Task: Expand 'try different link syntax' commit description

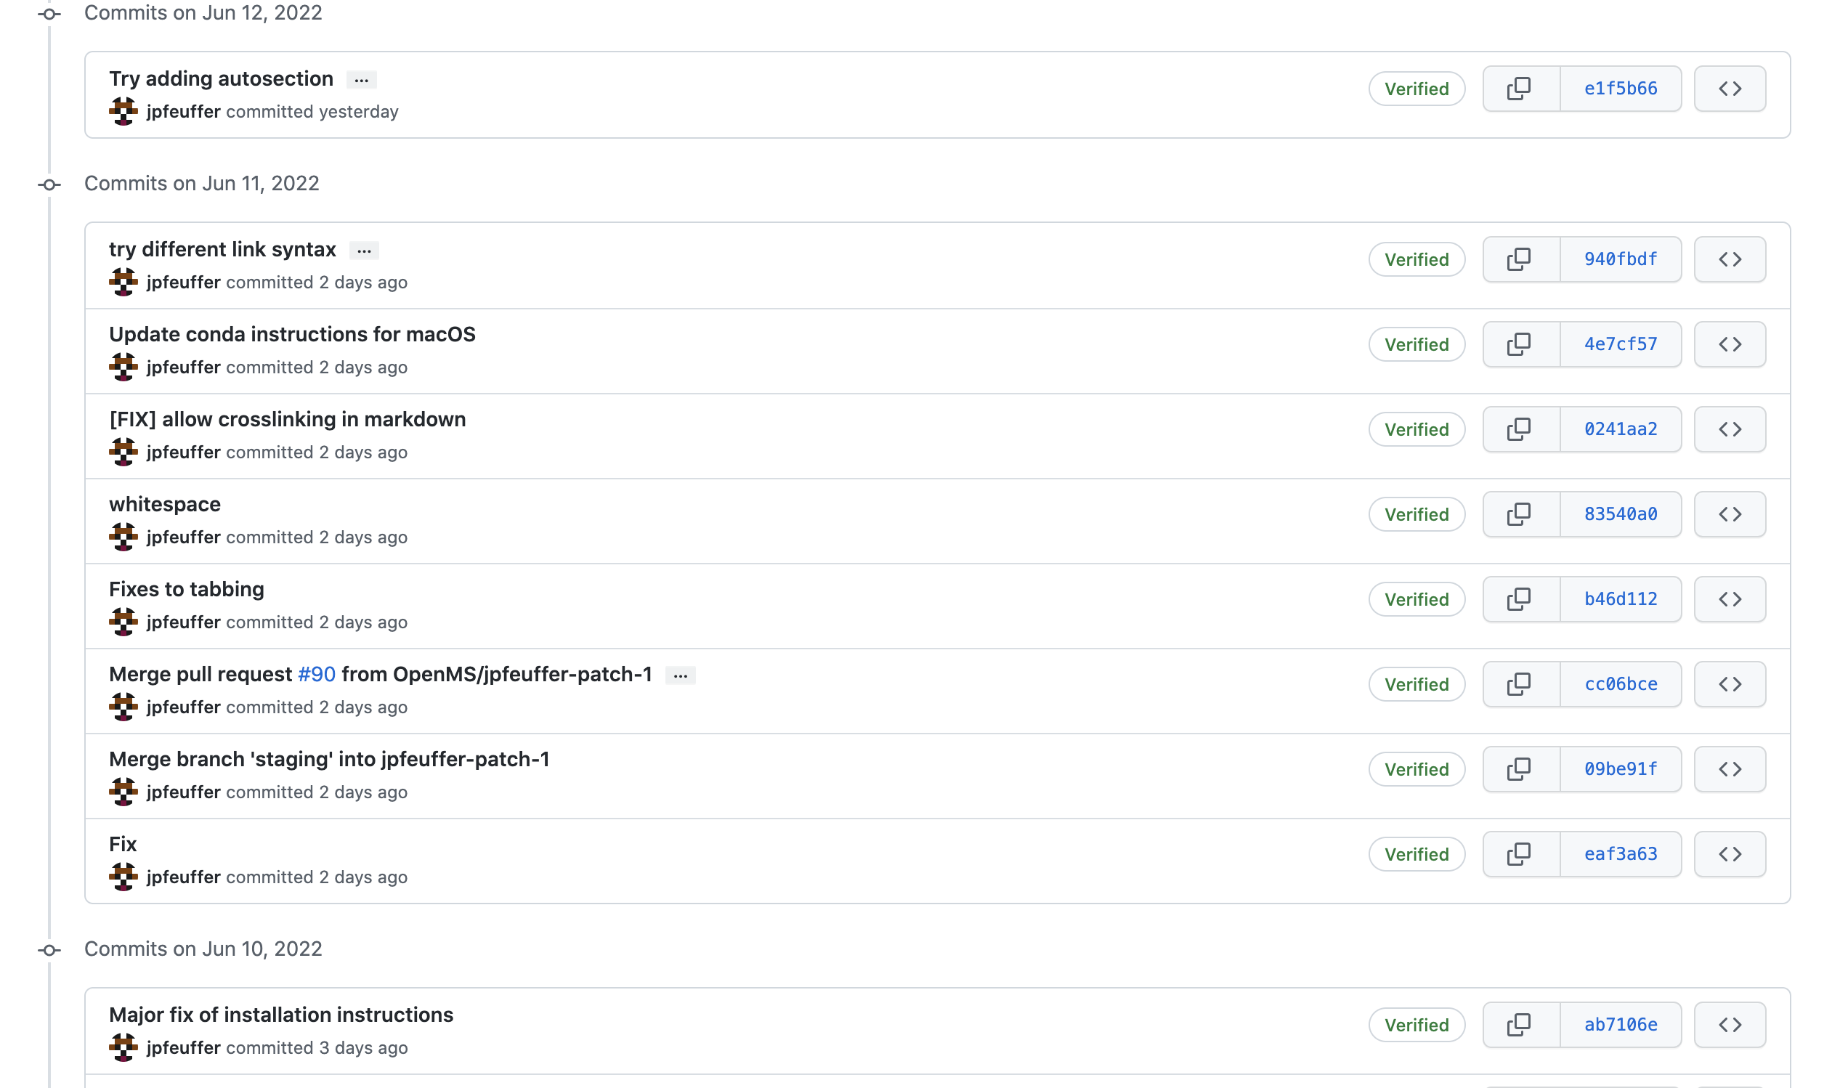Action: [364, 251]
